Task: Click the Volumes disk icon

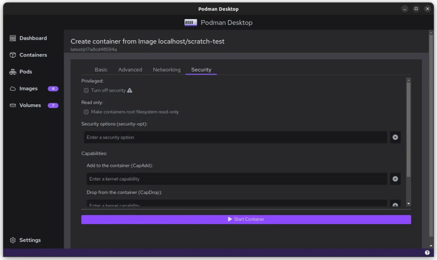Action: pyautogui.click(x=13, y=105)
